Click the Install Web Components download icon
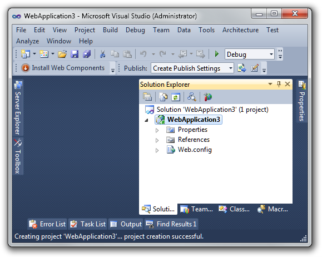 point(26,68)
